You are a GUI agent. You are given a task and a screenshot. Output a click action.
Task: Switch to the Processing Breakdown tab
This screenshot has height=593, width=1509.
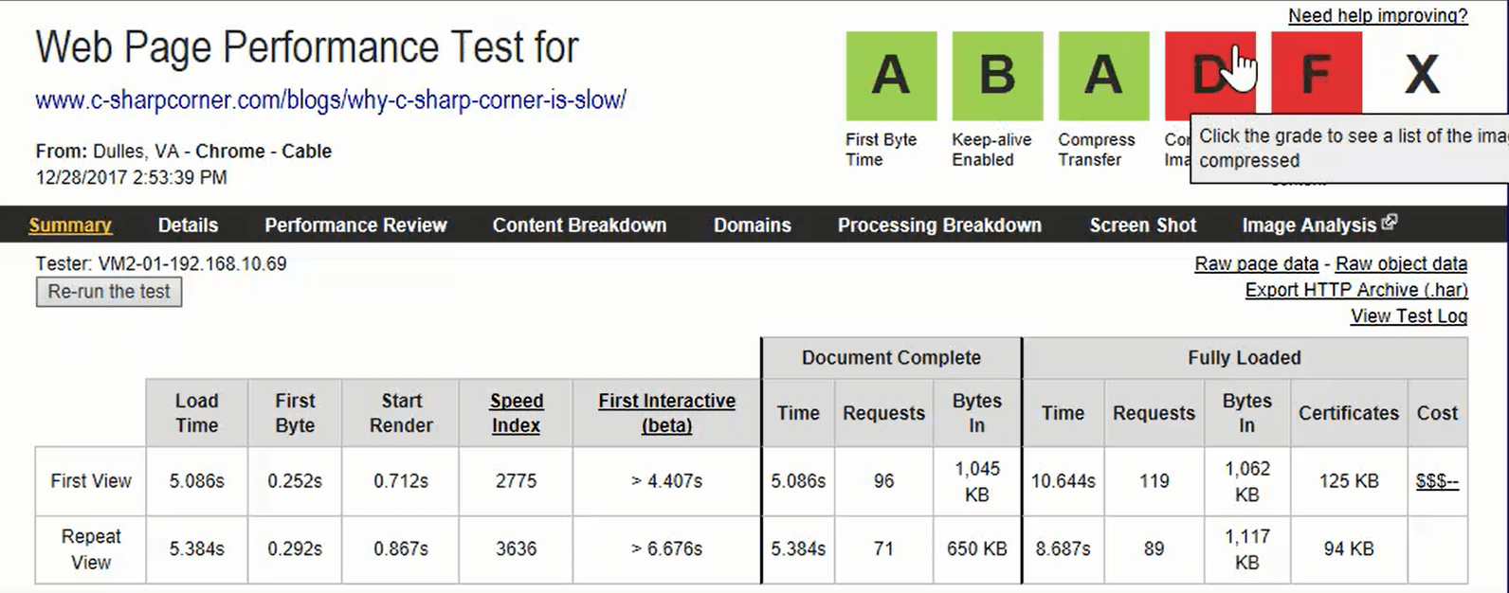[938, 225]
